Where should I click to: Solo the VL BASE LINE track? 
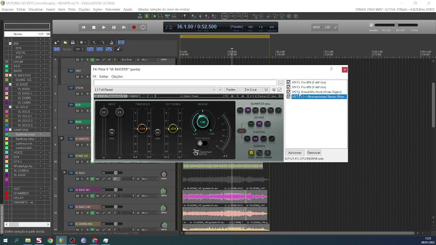(82, 213)
